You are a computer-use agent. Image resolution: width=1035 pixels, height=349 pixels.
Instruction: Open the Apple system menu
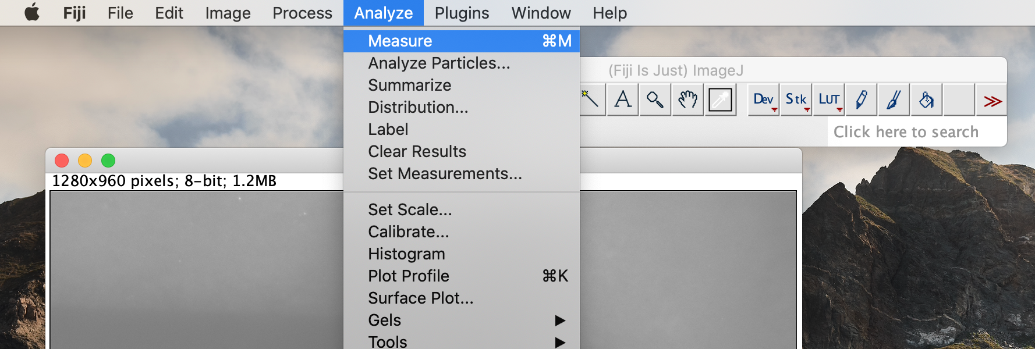point(32,12)
